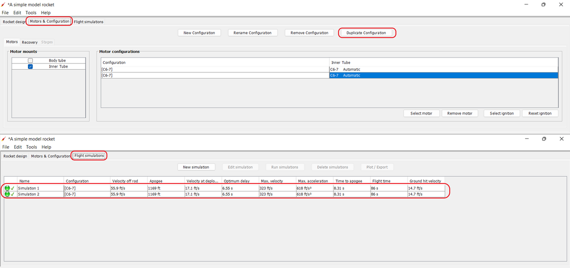The image size is (570, 268).
Task: Open the Motors sub-tab
Action: pos(12,42)
